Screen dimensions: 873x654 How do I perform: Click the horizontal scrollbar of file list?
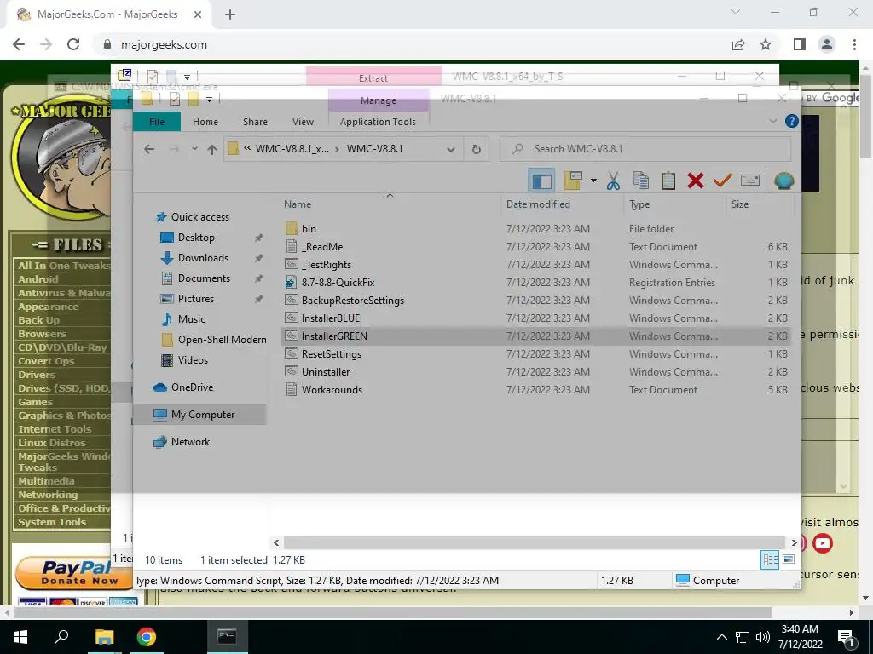(535, 542)
